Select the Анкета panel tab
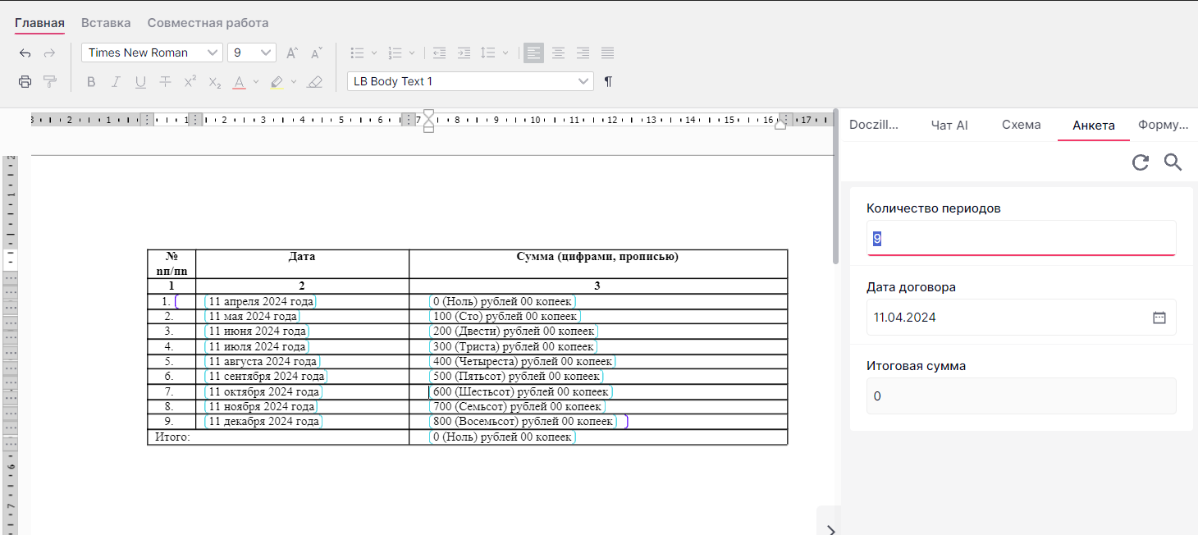 point(1094,125)
